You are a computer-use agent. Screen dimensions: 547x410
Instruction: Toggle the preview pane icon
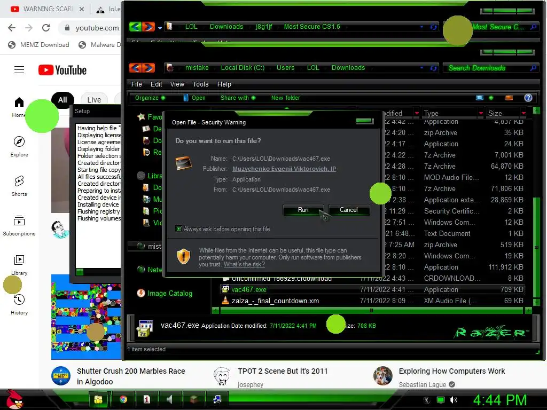pos(509,98)
